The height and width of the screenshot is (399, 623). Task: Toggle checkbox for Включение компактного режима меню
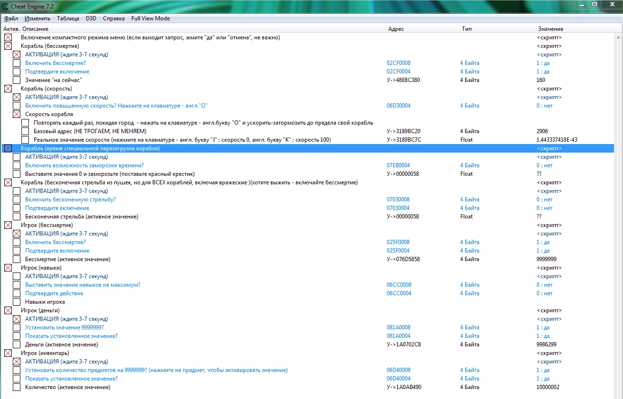pos(8,37)
